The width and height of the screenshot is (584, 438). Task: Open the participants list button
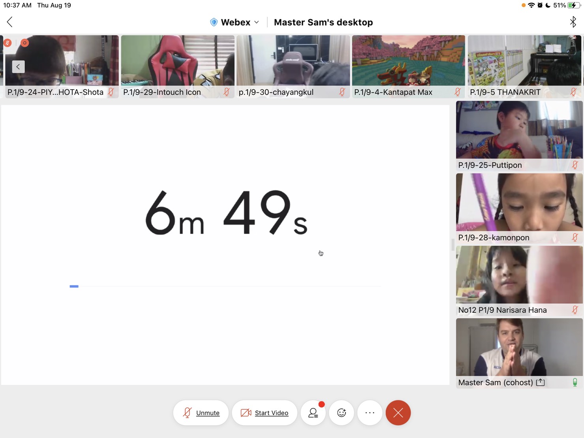click(x=313, y=413)
